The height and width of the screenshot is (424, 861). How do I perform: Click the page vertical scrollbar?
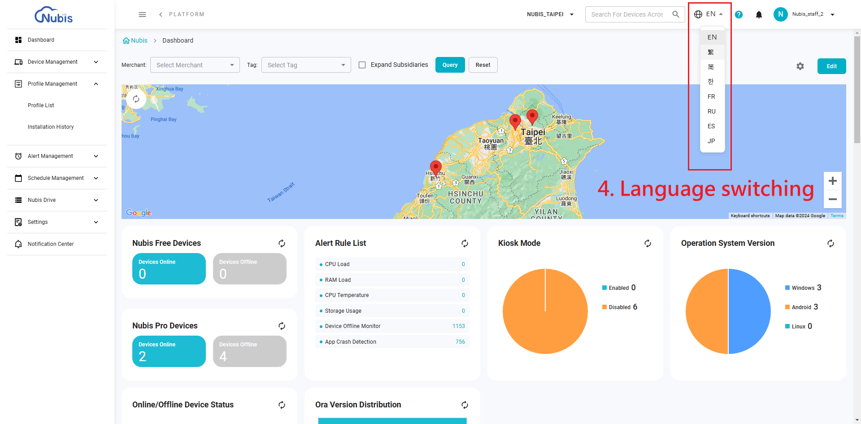point(857,90)
